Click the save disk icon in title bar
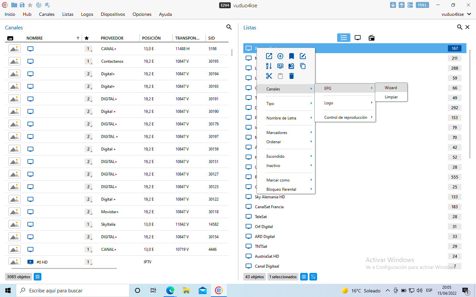The image size is (476, 297). (22, 5)
